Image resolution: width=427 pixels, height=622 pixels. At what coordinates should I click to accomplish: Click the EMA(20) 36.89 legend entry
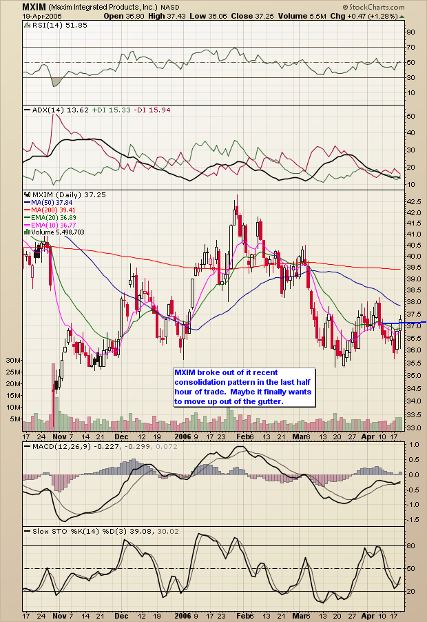[50, 217]
